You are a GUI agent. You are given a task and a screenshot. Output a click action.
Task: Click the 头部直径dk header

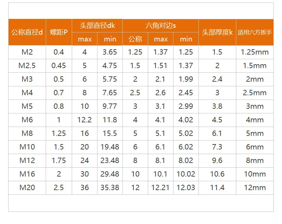tap(97, 26)
